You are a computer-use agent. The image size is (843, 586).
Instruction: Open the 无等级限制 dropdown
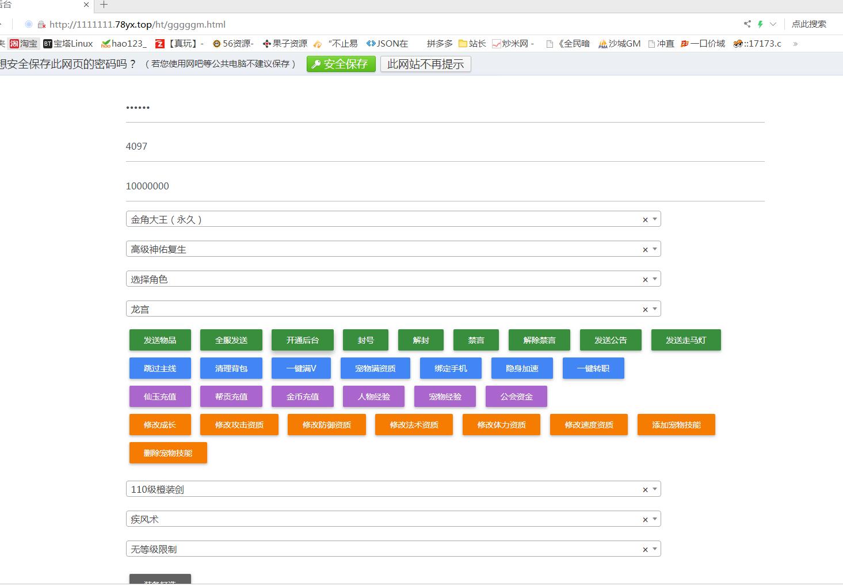[655, 549]
